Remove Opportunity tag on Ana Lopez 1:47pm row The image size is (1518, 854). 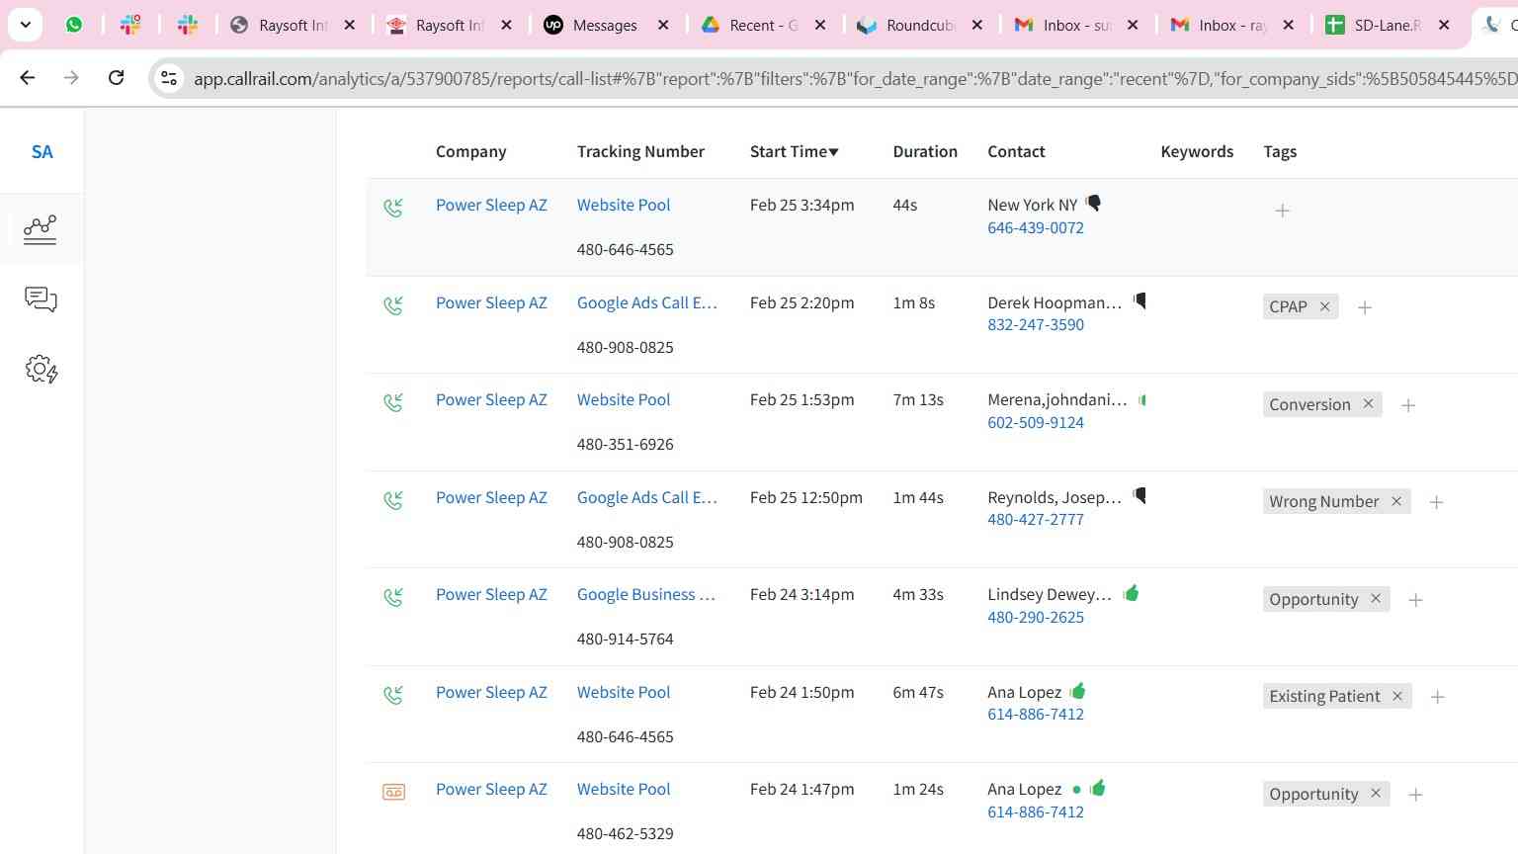[1376, 793]
